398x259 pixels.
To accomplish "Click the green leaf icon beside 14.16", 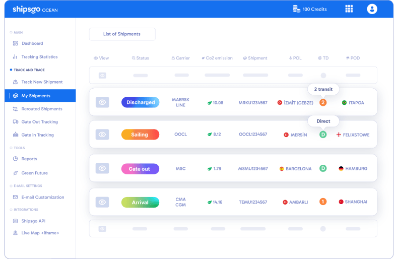I will coord(210,202).
